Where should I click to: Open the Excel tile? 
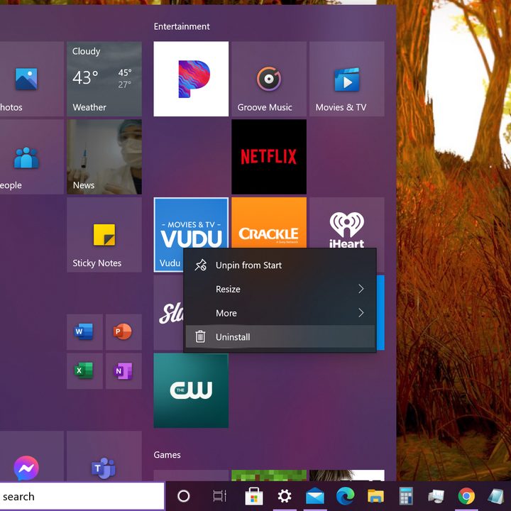84,371
